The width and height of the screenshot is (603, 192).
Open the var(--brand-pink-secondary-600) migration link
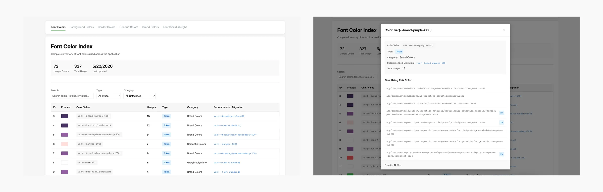(235, 135)
